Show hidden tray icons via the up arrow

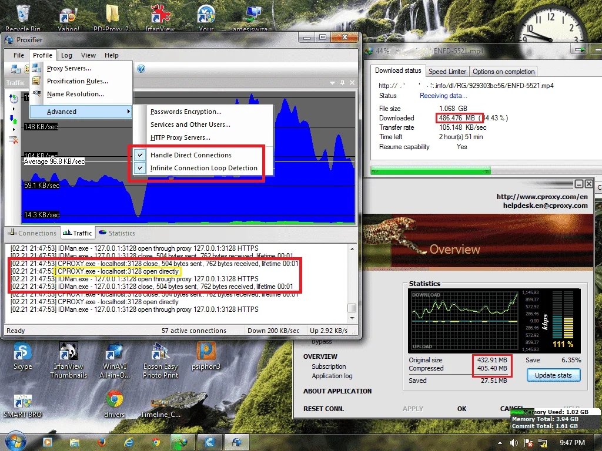(x=500, y=443)
